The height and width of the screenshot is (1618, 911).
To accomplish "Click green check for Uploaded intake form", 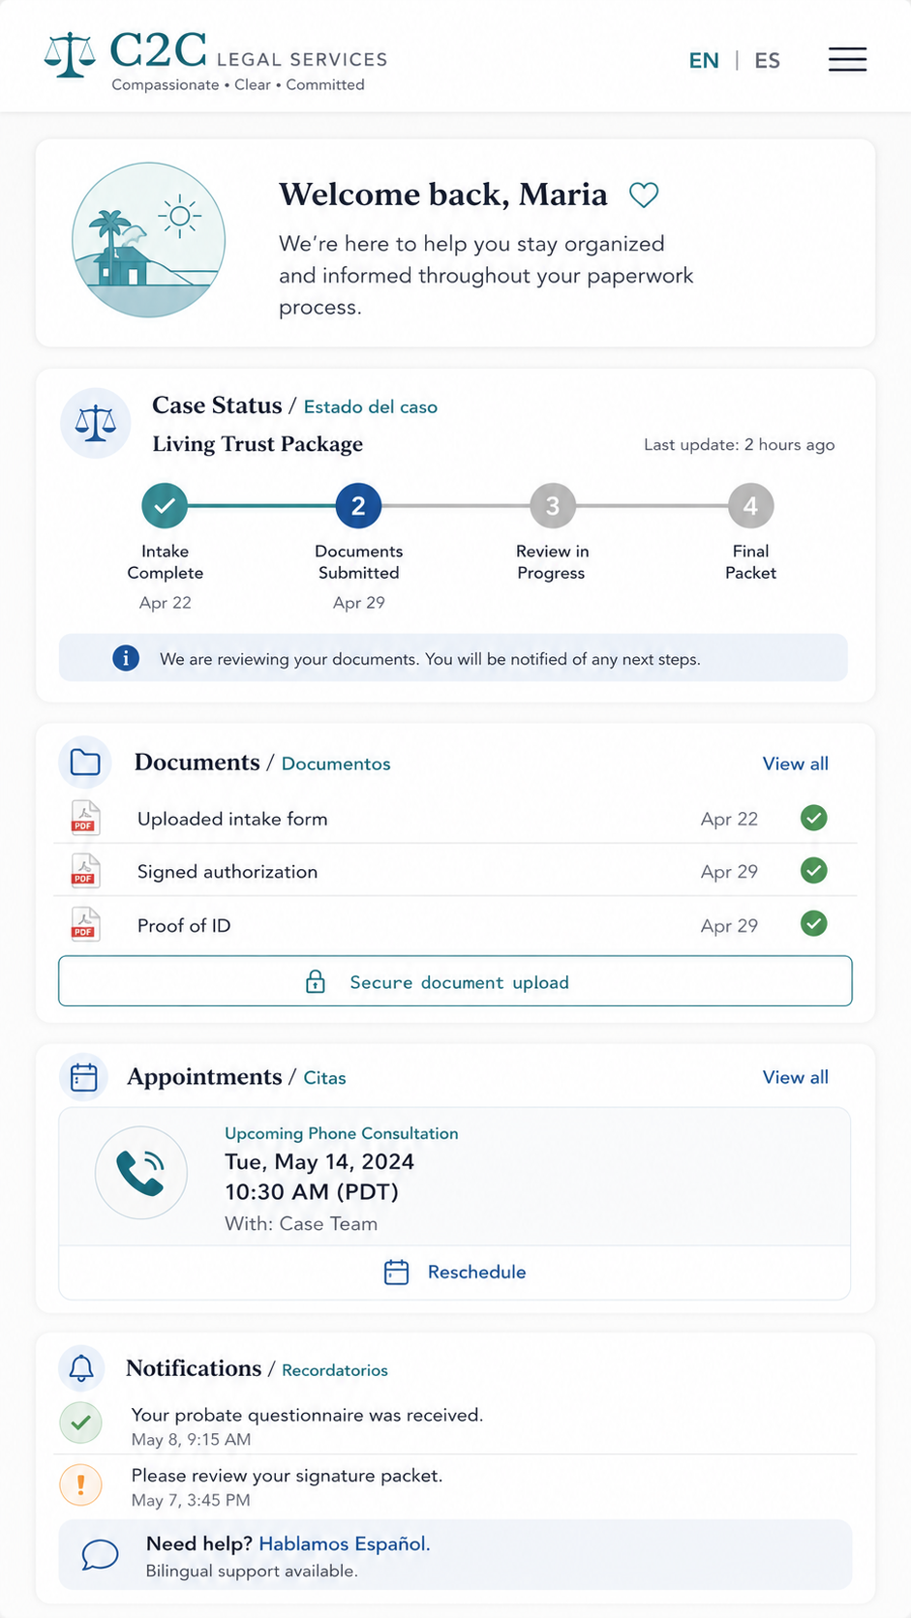I will coord(814,818).
